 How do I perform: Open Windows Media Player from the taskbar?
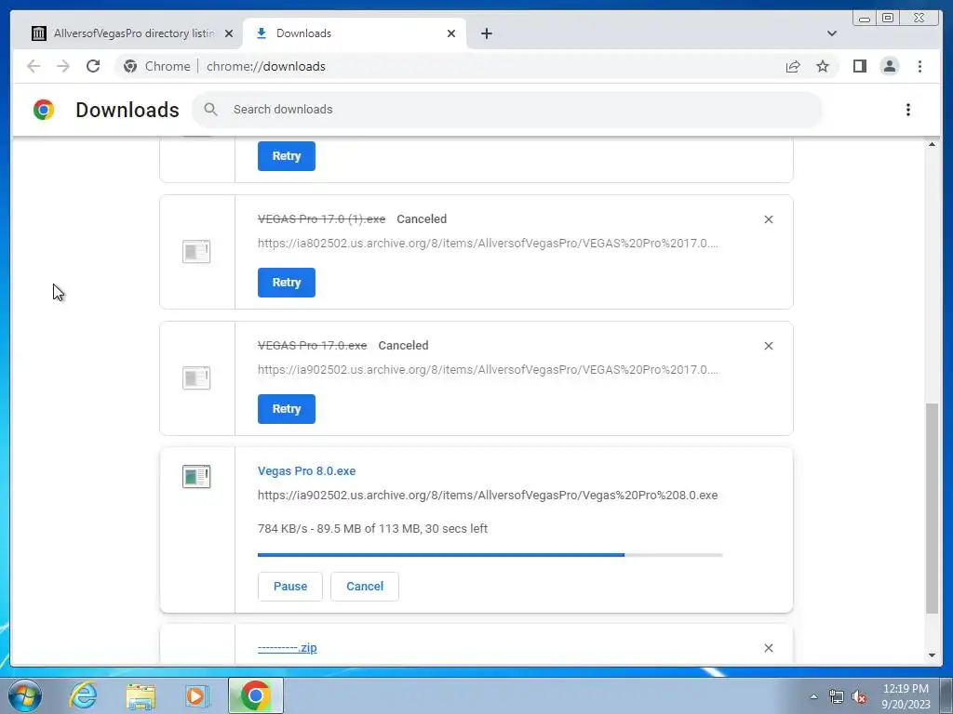tap(197, 695)
